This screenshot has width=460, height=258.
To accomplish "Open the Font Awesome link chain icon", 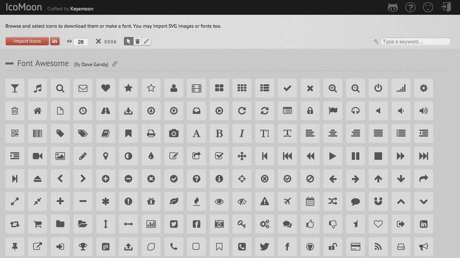I will [115, 64].
